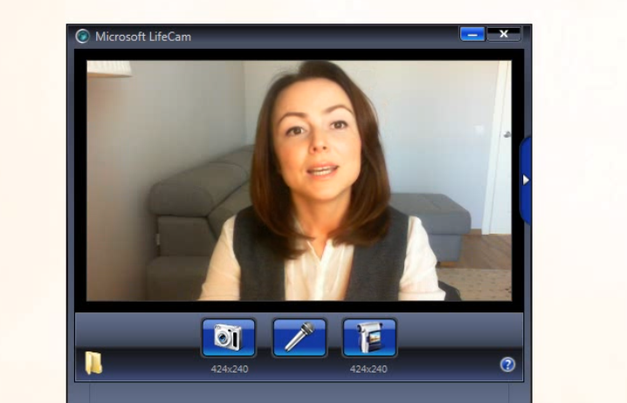Click the blue dashboard tab on right edge
Image resolution: width=627 pixels, height=403 pixels.
pyautogui.click(x=526, y=201)
